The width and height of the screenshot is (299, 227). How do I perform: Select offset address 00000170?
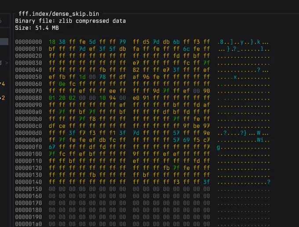click(x=29, y=203)
